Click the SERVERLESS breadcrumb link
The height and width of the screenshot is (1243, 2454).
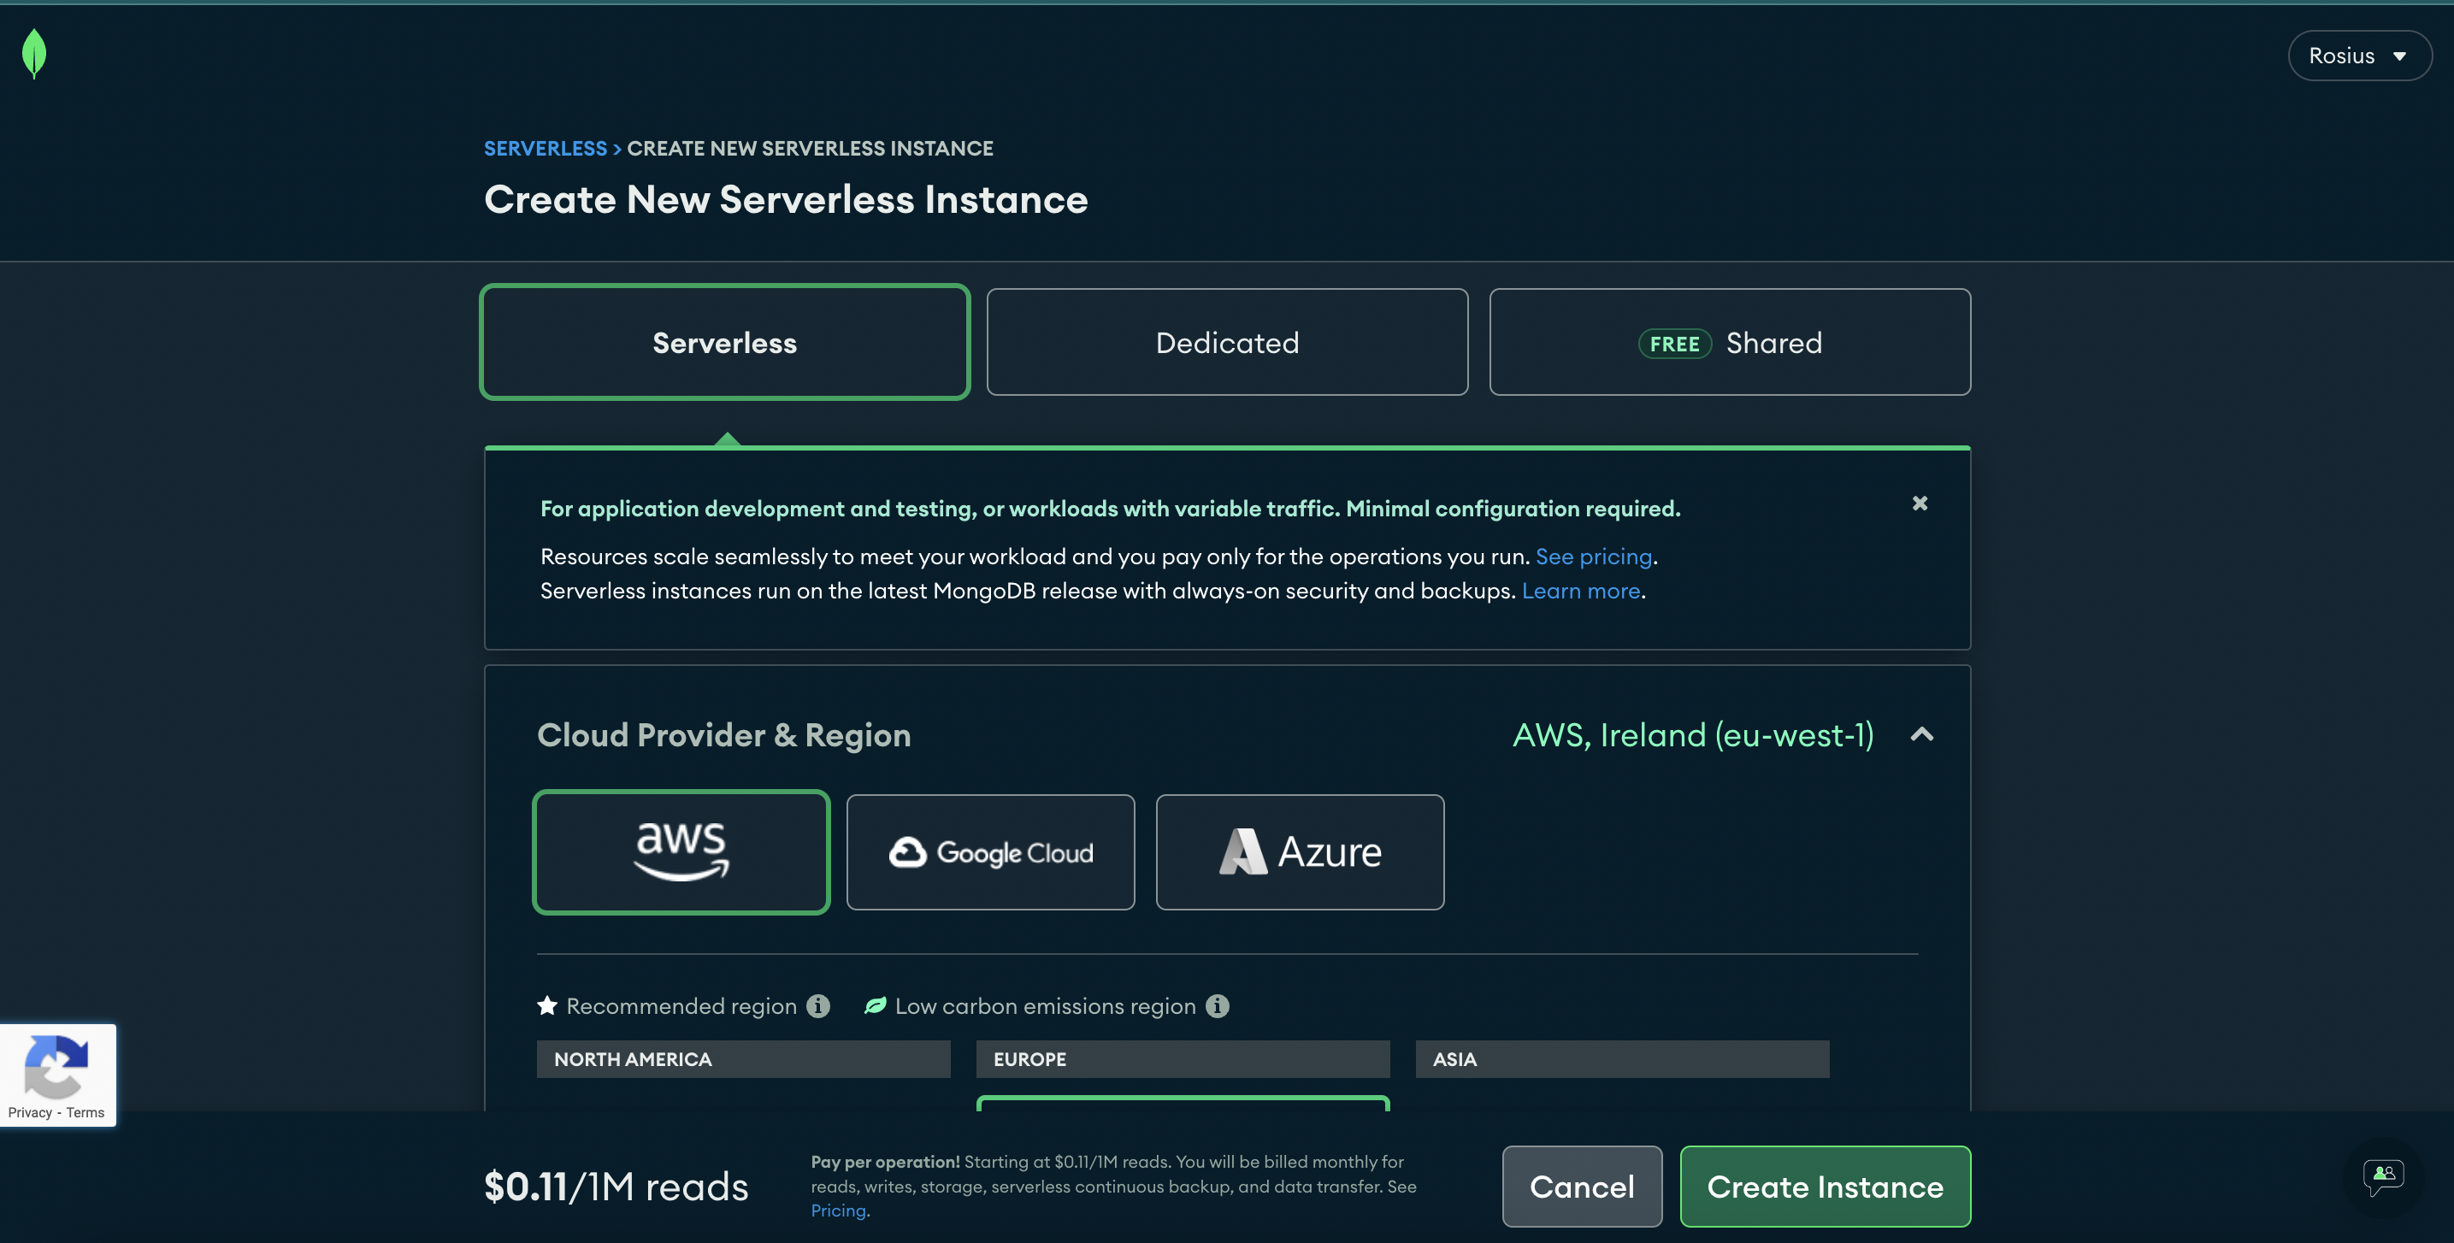click(x=545, y=149)
